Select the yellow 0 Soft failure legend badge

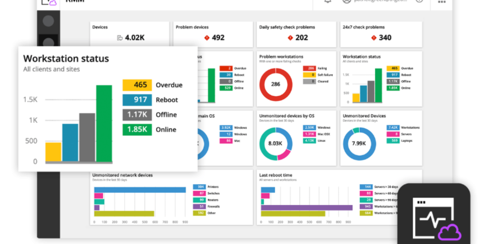(310, 75)
